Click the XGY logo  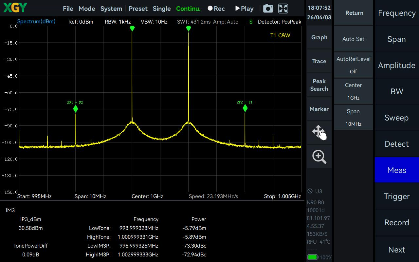(15, 8)
